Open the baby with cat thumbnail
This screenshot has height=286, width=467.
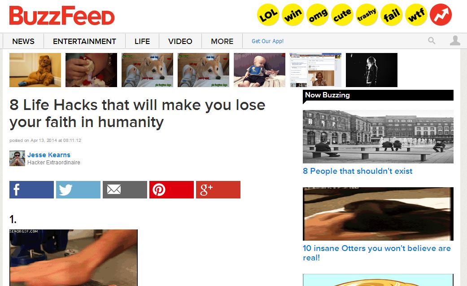[x=259, y=70]
